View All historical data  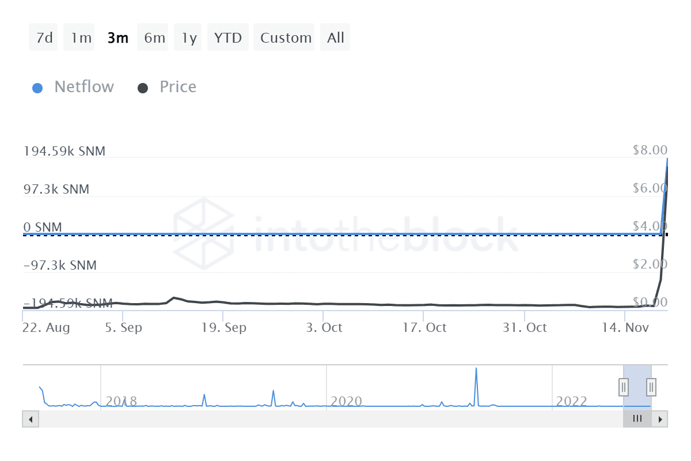[x=335, y=37]
